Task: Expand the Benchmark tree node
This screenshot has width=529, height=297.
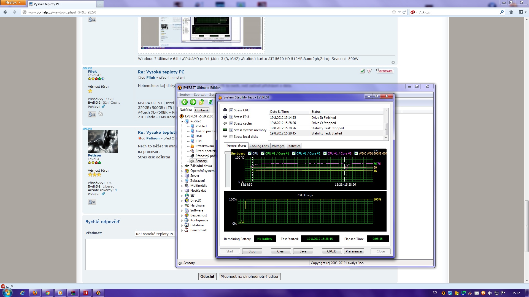Action: (182, 230)
